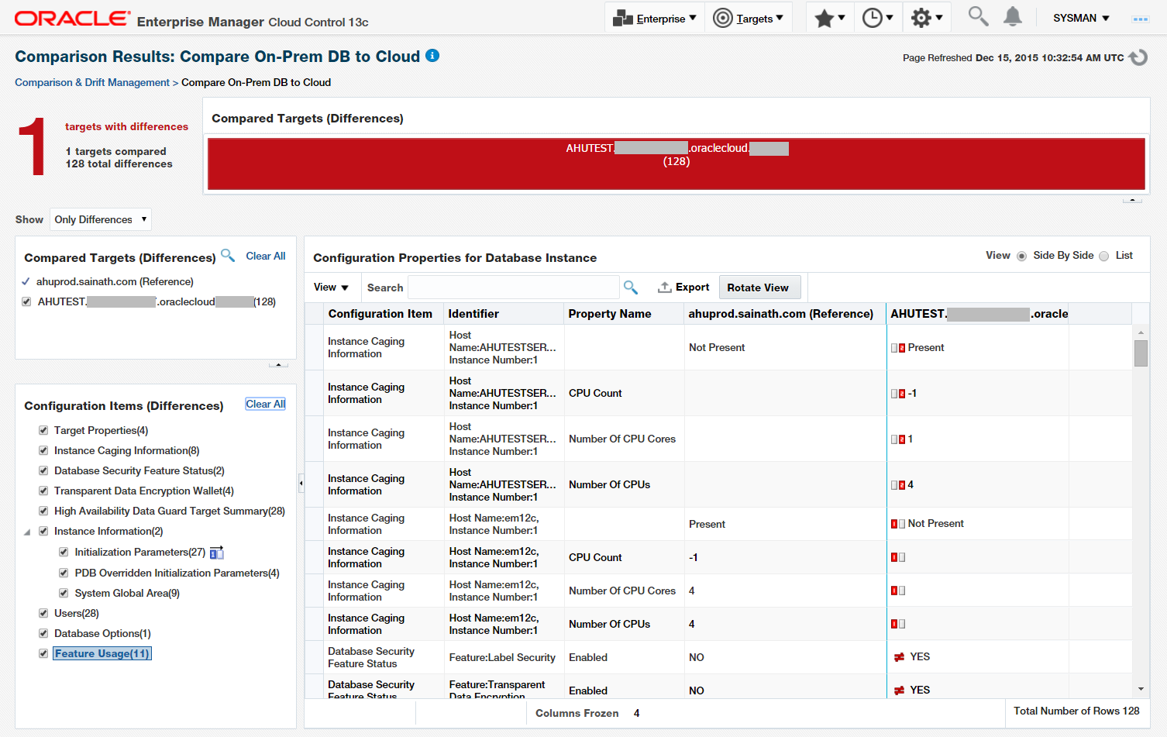Click the Feature Usage(11) link
Screen dimensions: 1167x737
coord(102,654)
